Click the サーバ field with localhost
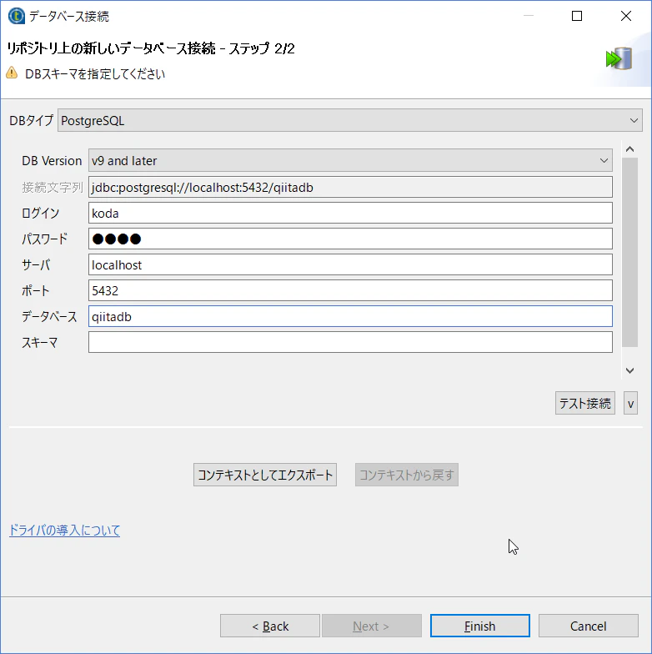The width and height of the screenshot is (652, 654). tap(350, 265)
